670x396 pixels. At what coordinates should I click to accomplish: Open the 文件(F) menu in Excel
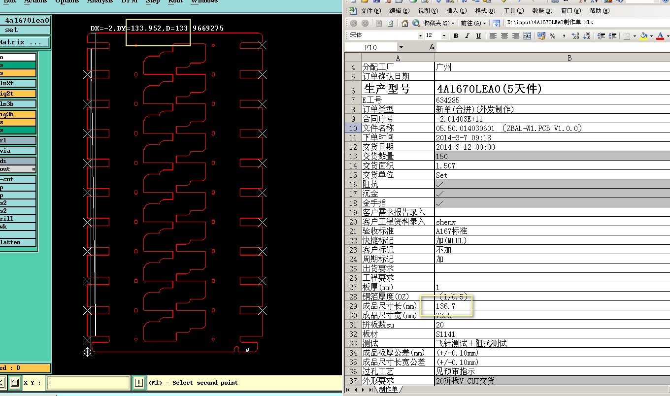[x=371, y=11]
